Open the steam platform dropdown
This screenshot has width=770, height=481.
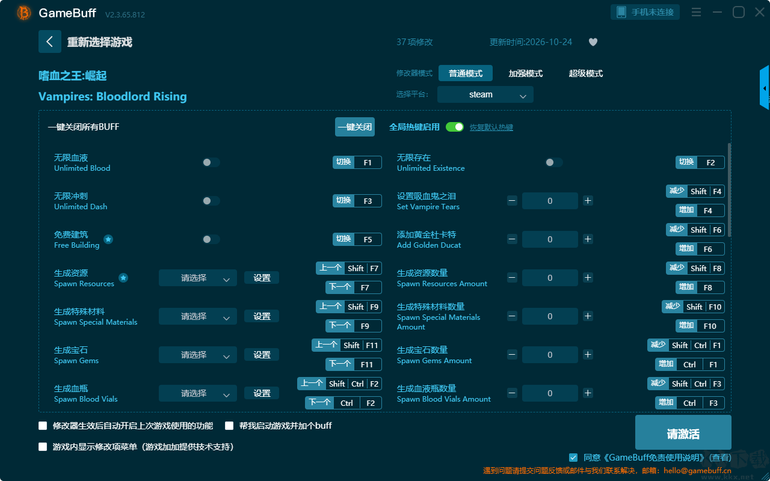485,94
